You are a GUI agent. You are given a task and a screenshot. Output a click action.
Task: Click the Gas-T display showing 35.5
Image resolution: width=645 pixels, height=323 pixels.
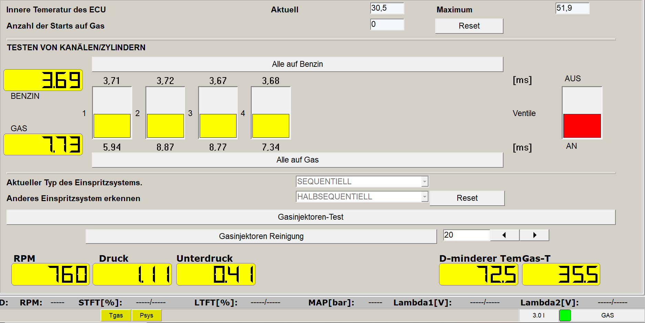pyautogui.click(x=561, y=274)
